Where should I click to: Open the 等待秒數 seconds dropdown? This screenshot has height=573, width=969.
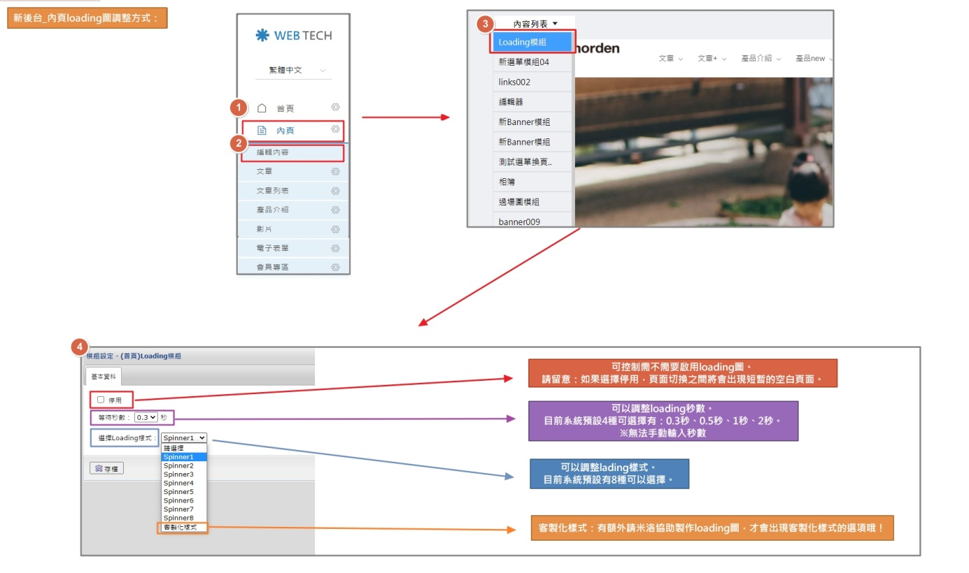[x=146, y=417]
